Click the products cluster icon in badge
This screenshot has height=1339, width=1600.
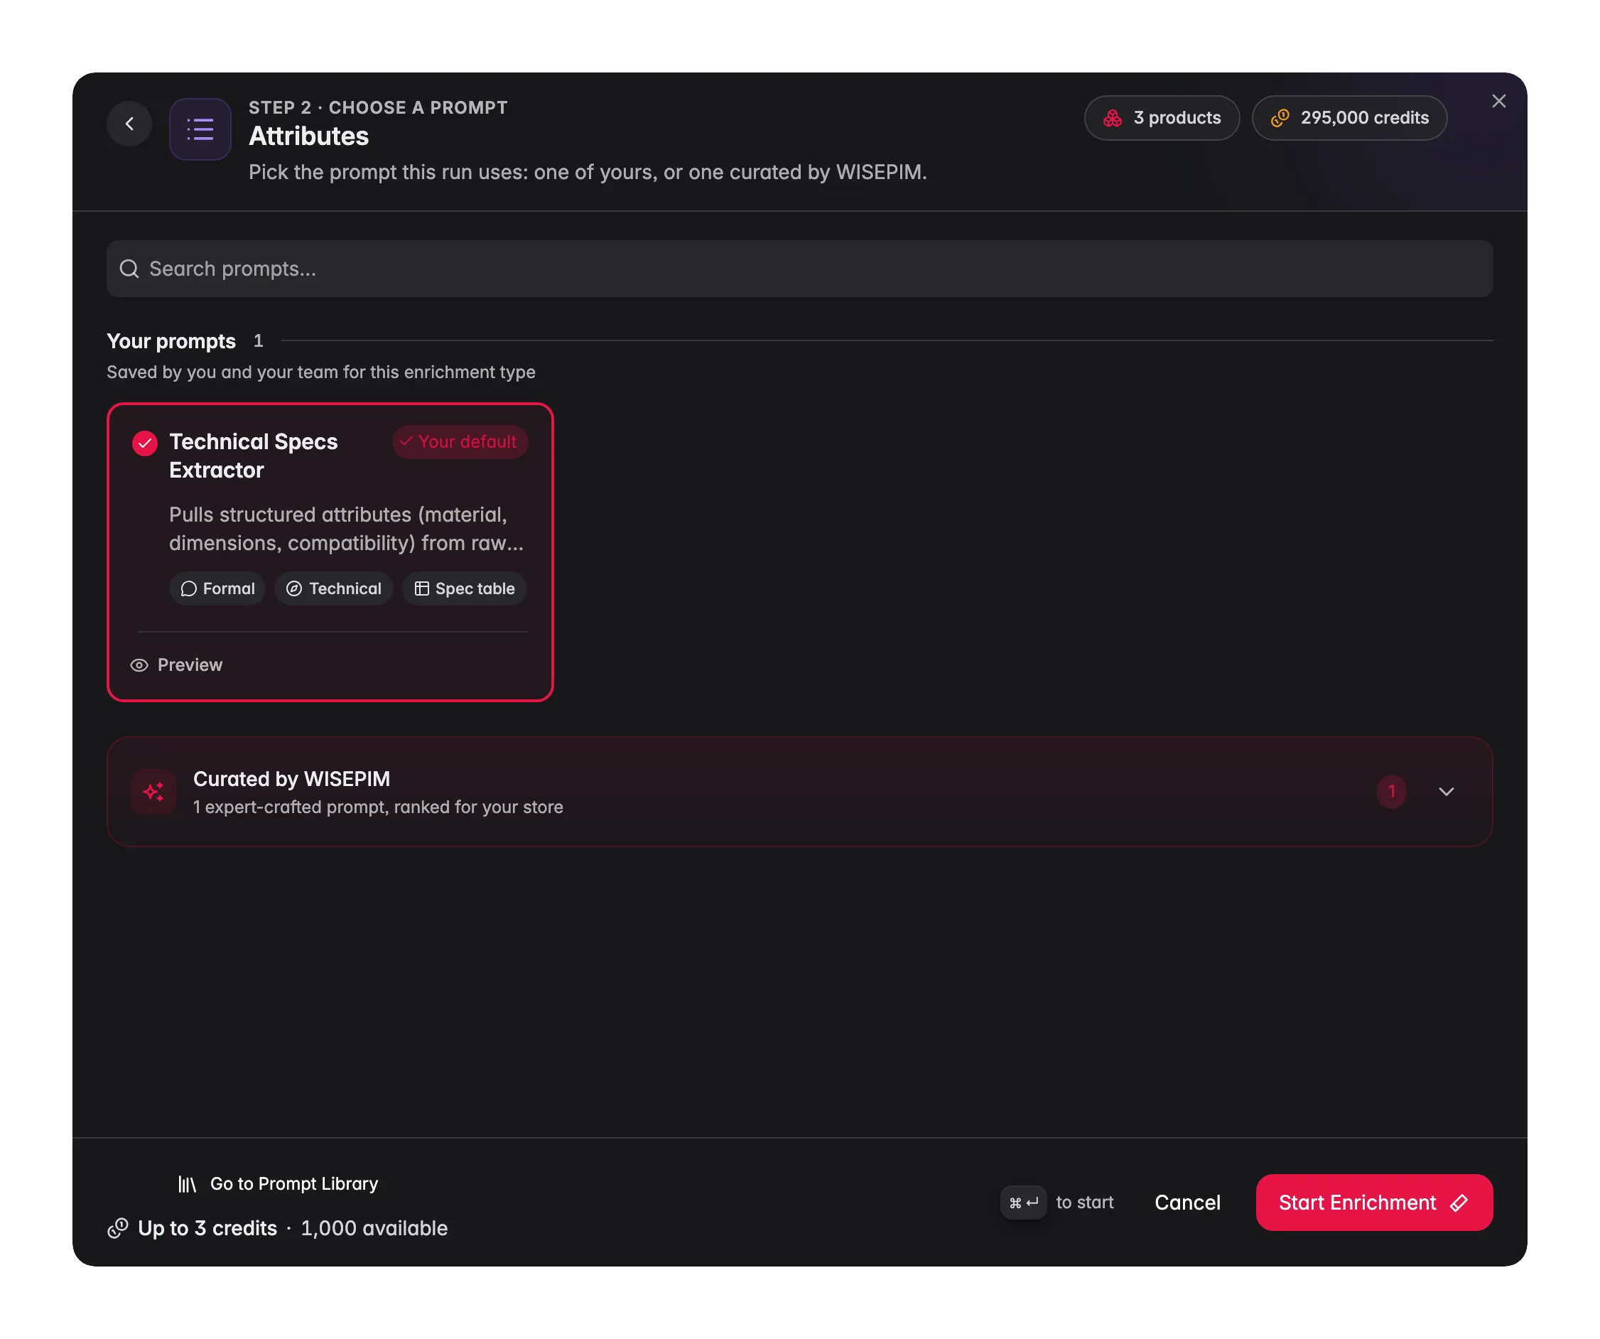tap(1113, 118)
